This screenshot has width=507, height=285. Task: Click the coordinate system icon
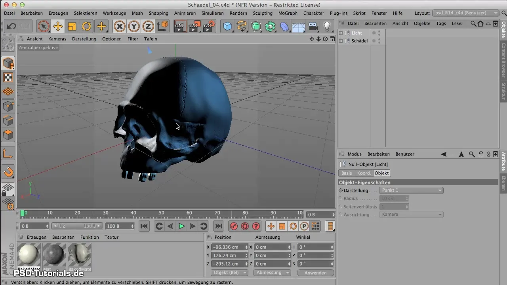point(162,27)
